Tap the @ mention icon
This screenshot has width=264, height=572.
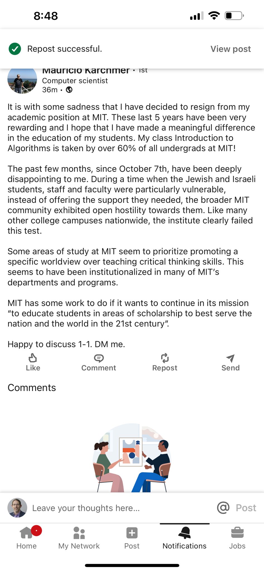pyautogui.click(x=223, y=507)
